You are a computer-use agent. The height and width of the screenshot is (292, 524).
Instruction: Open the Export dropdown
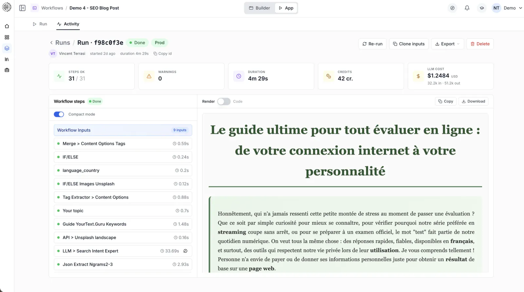click(447, 44)
